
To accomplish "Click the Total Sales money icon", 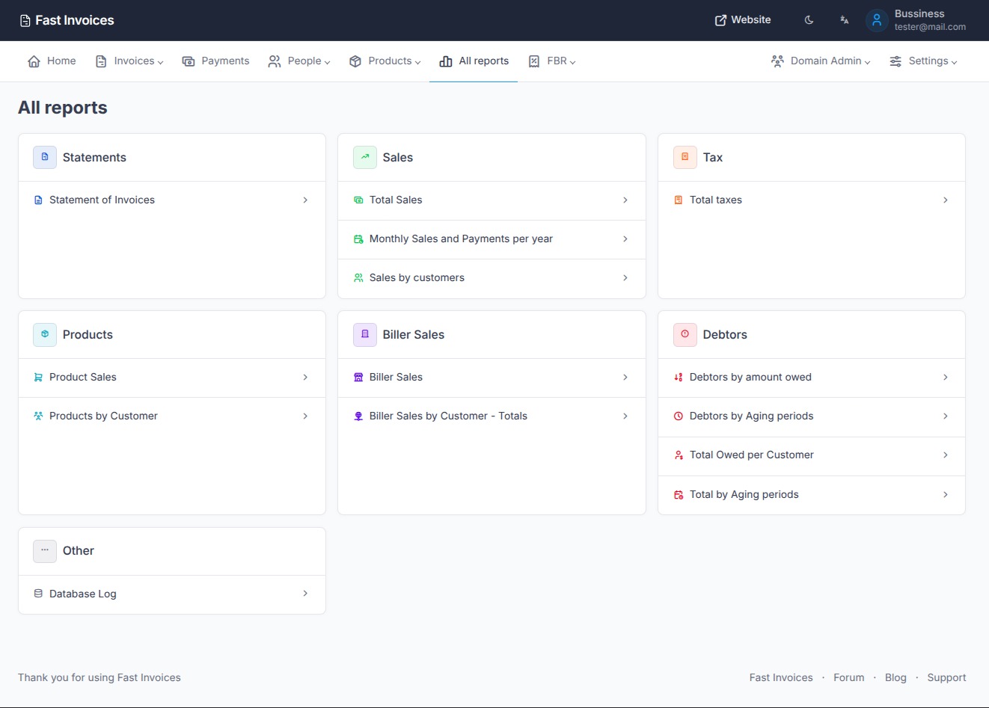I will click(x=358, y=200).
